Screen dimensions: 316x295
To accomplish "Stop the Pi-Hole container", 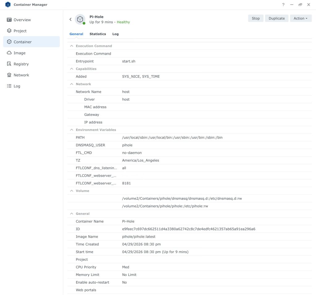I will 256,18.
